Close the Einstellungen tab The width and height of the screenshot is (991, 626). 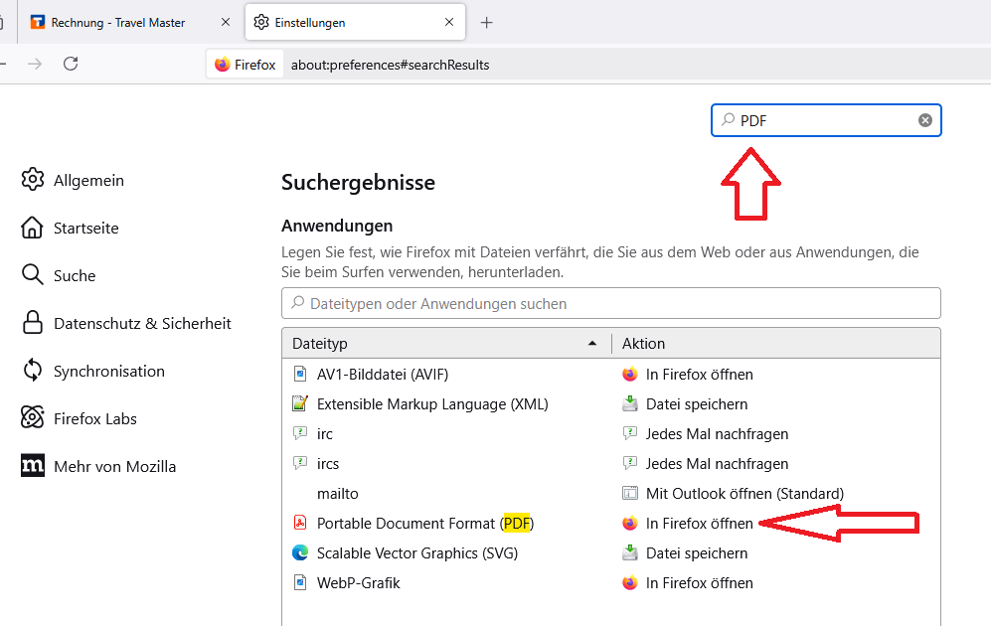click(449, 22)
